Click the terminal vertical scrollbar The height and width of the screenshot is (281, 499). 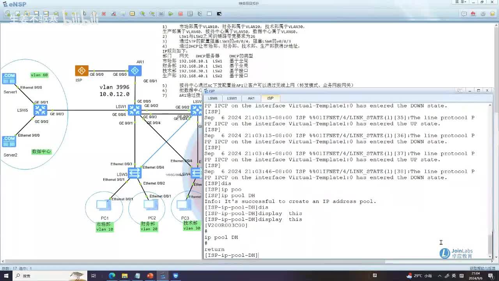(x=490, y=180)
